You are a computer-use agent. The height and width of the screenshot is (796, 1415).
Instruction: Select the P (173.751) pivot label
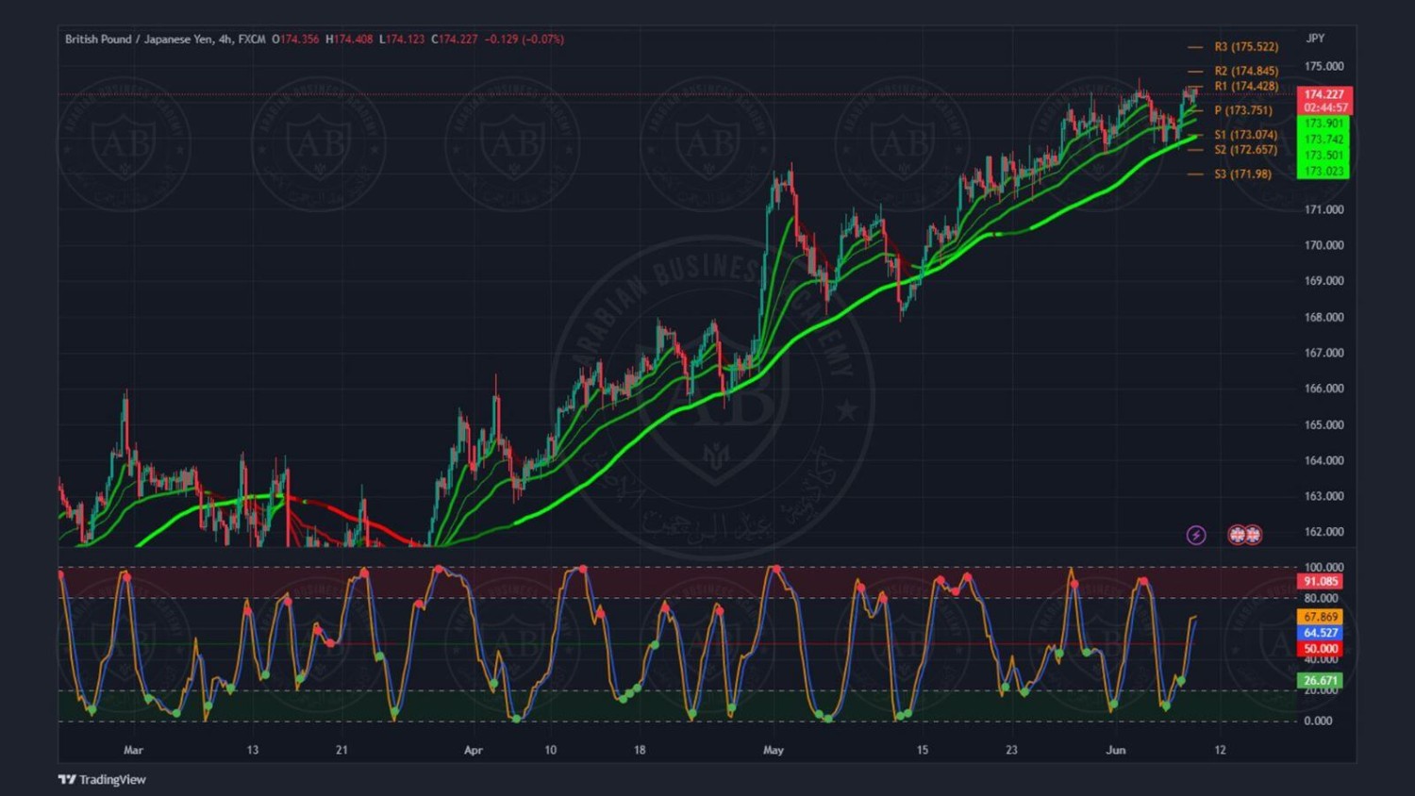point(1243,110)
